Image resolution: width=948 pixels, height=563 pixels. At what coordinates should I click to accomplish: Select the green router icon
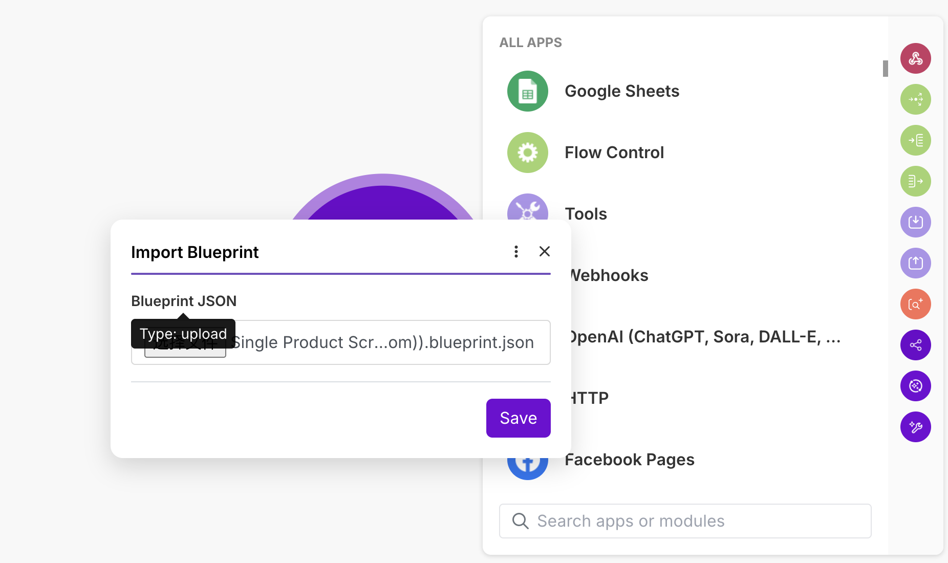pyautogui.click(x=915, y=99)
